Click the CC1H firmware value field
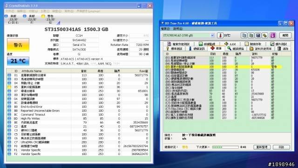This screenshot has height=168, width=298. [x=79, y=36]
